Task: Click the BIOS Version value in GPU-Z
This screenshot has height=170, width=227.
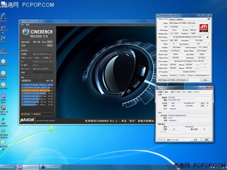Action: pyautogui.click(x=188, y=37)
